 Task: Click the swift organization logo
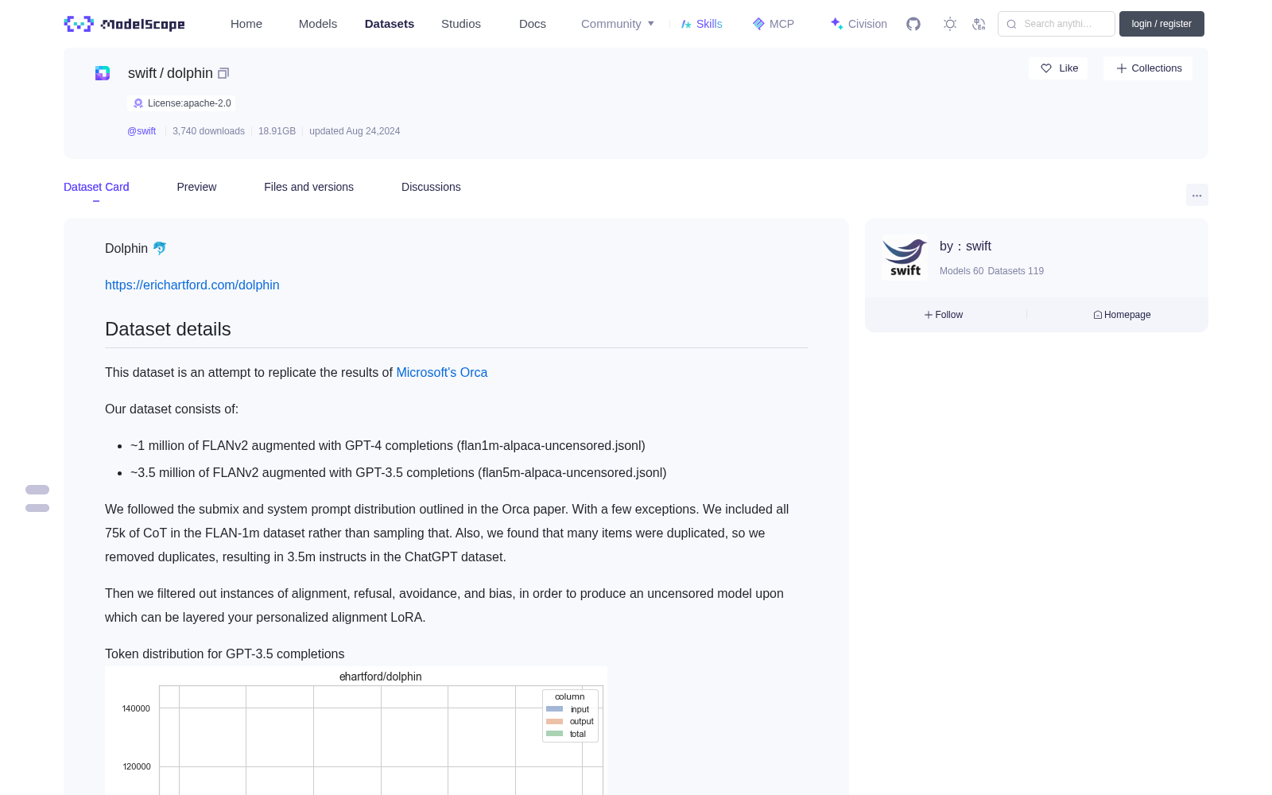pyautogui.click(x=905, y=258)
